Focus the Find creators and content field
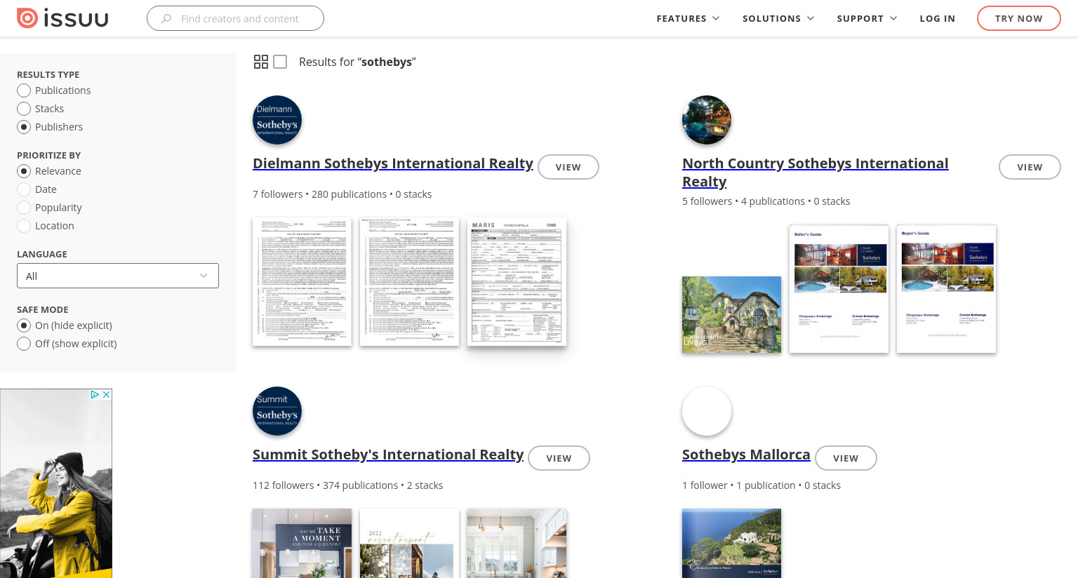 click(x=235, y=18)
